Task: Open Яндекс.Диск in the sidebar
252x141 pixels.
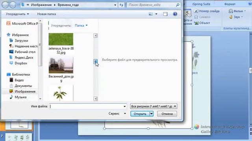Action: (x=21, y=58)
